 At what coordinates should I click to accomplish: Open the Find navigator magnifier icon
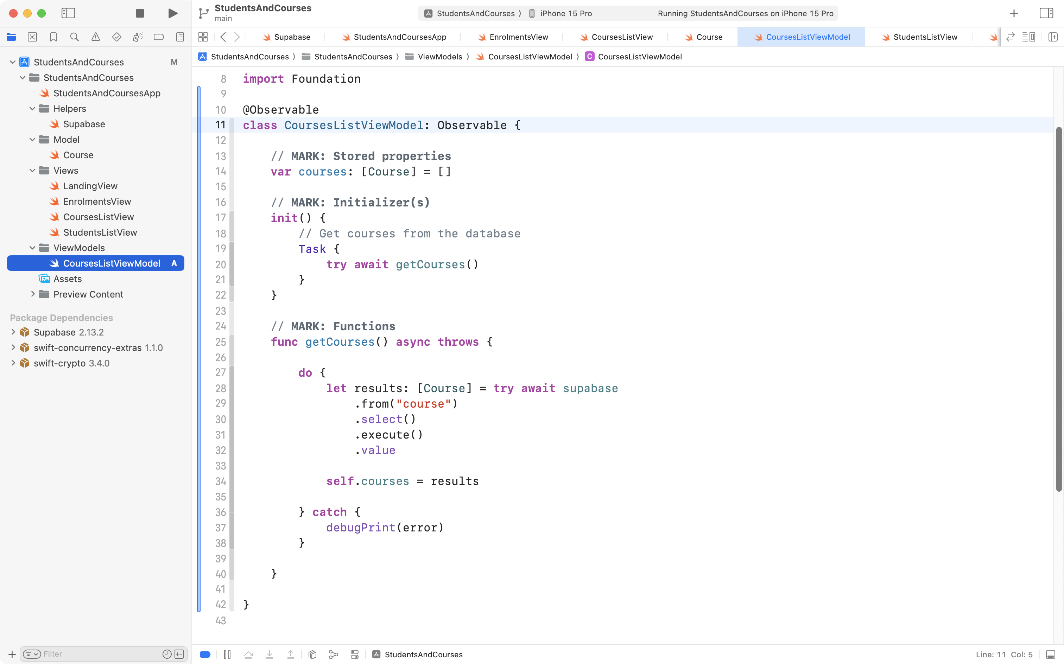point(74,37)
